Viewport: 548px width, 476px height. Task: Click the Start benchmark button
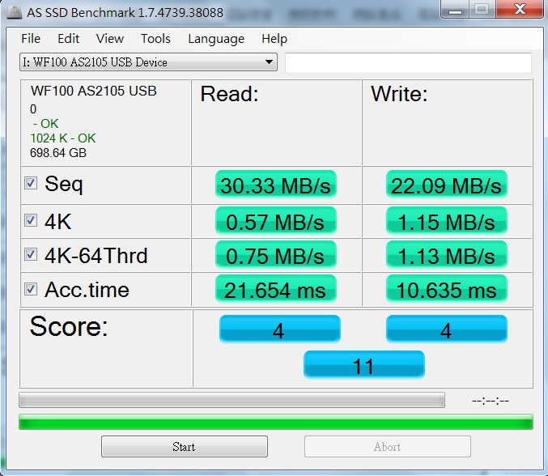click(x=185, y=446)
